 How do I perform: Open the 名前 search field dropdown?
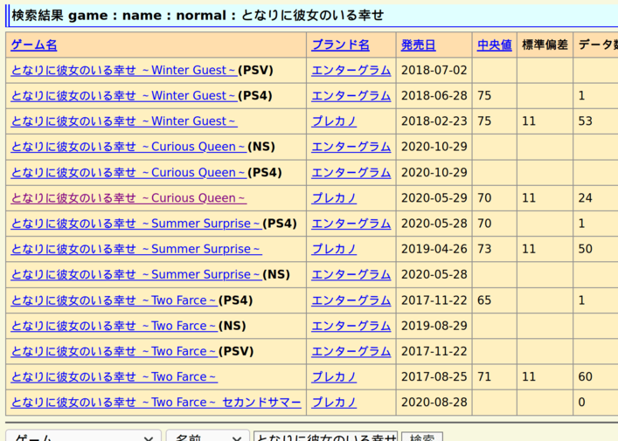coord(208,437)
